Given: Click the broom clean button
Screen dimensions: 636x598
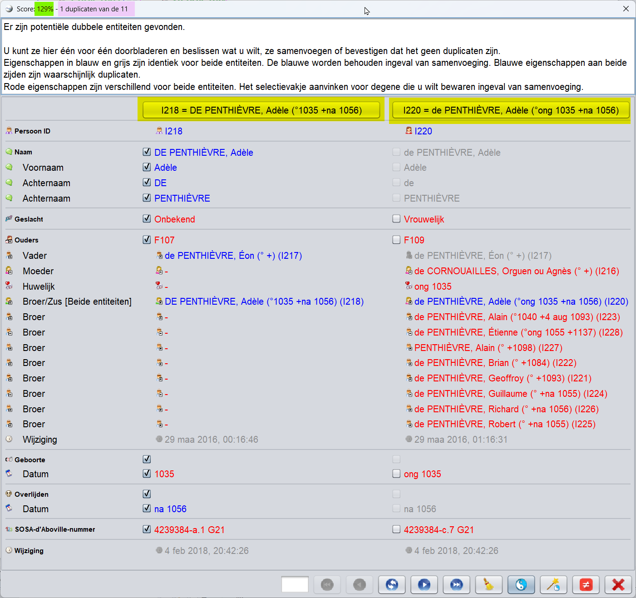Looking at the screenshot, I should 488,584.
